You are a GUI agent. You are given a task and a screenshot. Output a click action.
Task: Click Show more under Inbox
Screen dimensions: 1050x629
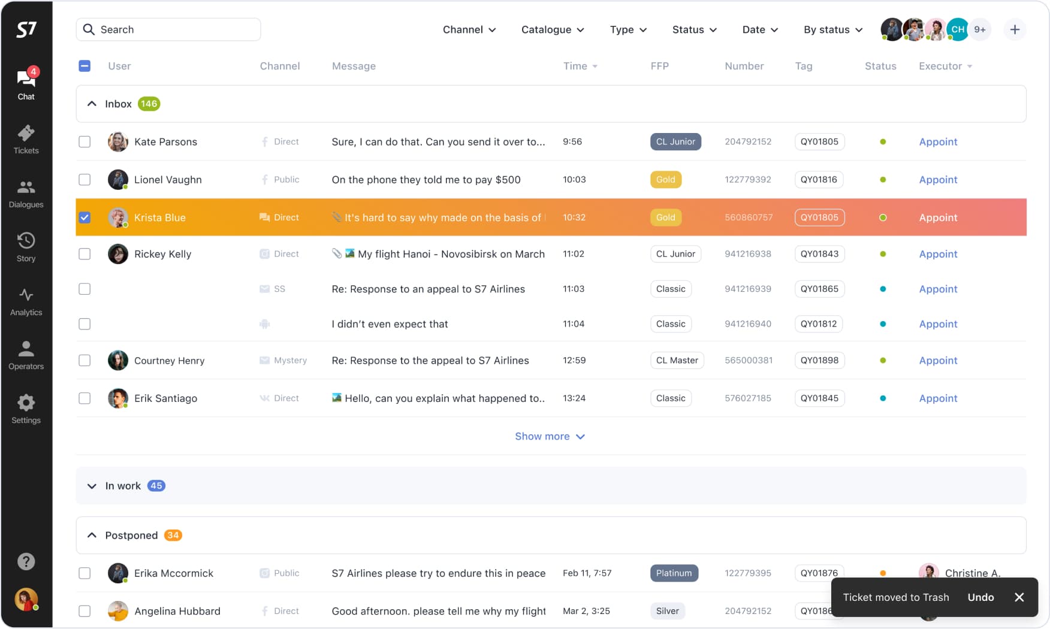pos(550,436)
